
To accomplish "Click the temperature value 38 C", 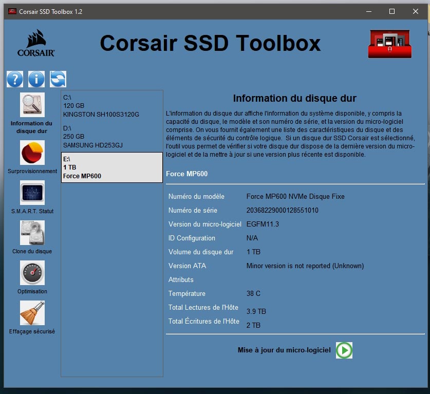I will (253, 294).
